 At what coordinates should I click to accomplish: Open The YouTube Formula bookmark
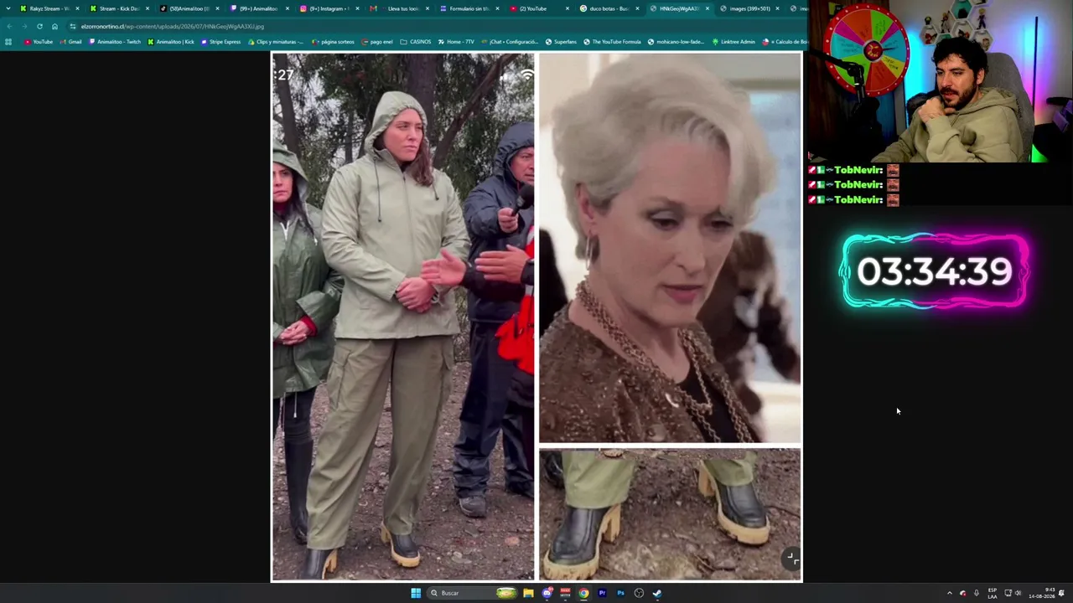click(x=612, y=42)
